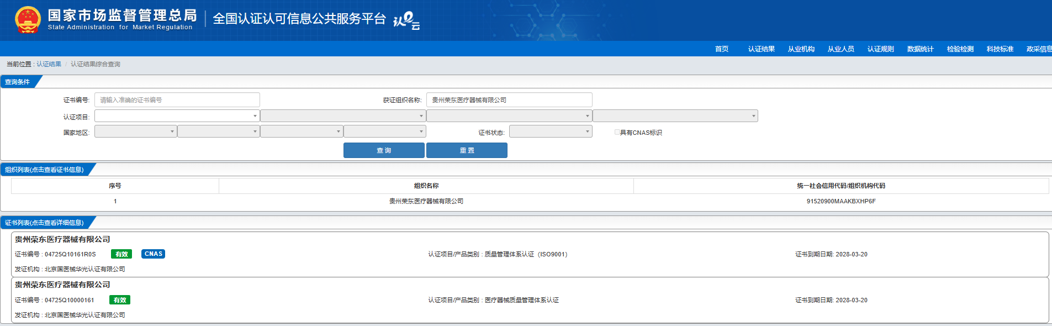Click the 认证结果 breadcrumb link

click(x=49, y=64)
